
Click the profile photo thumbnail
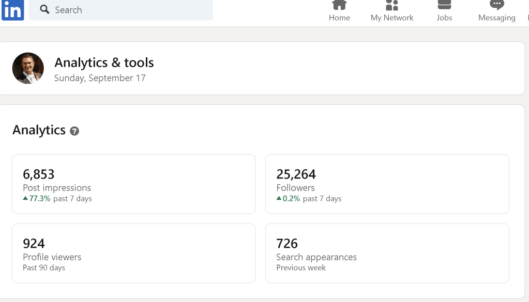(x=28, y=68)
